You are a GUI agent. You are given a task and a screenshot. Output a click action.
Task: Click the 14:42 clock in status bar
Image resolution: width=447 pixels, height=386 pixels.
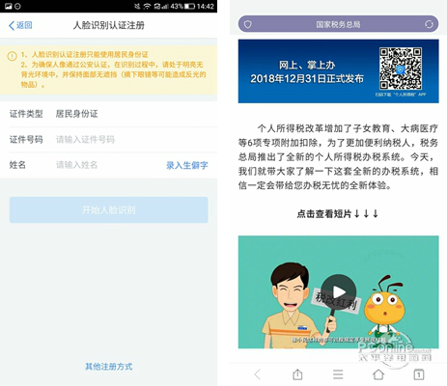206,6
